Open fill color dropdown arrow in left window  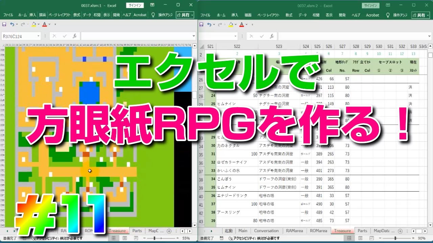point(38,24)
